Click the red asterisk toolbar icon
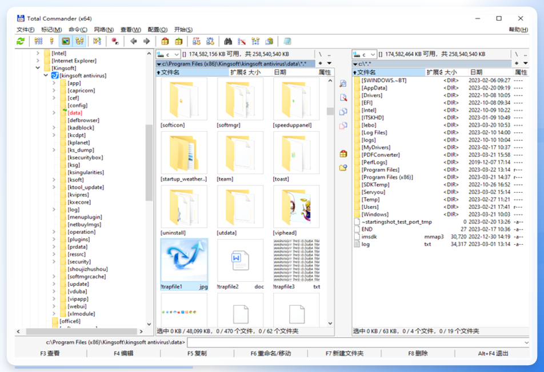 coord(114,41)
